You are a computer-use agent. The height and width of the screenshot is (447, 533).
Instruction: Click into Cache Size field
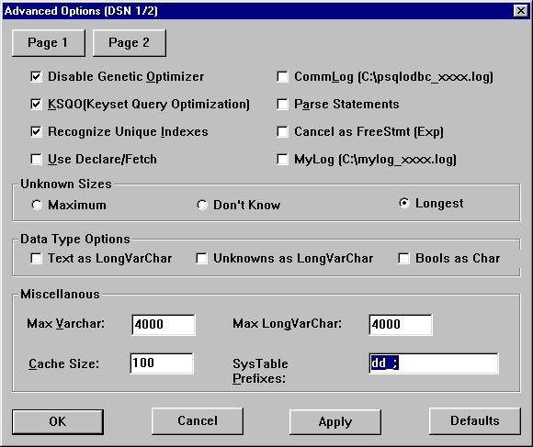point(162,363)
